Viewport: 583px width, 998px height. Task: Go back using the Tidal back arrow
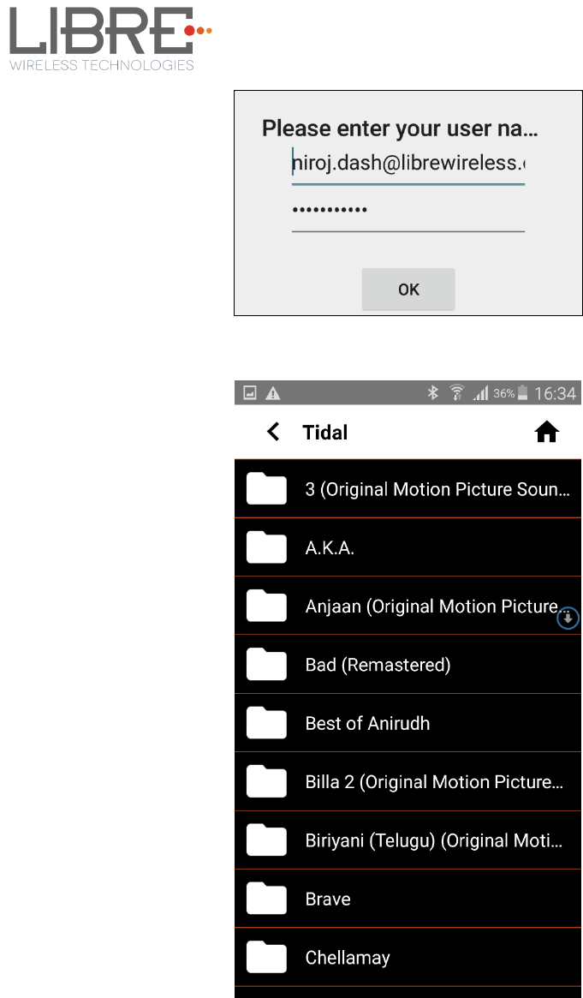273,432
